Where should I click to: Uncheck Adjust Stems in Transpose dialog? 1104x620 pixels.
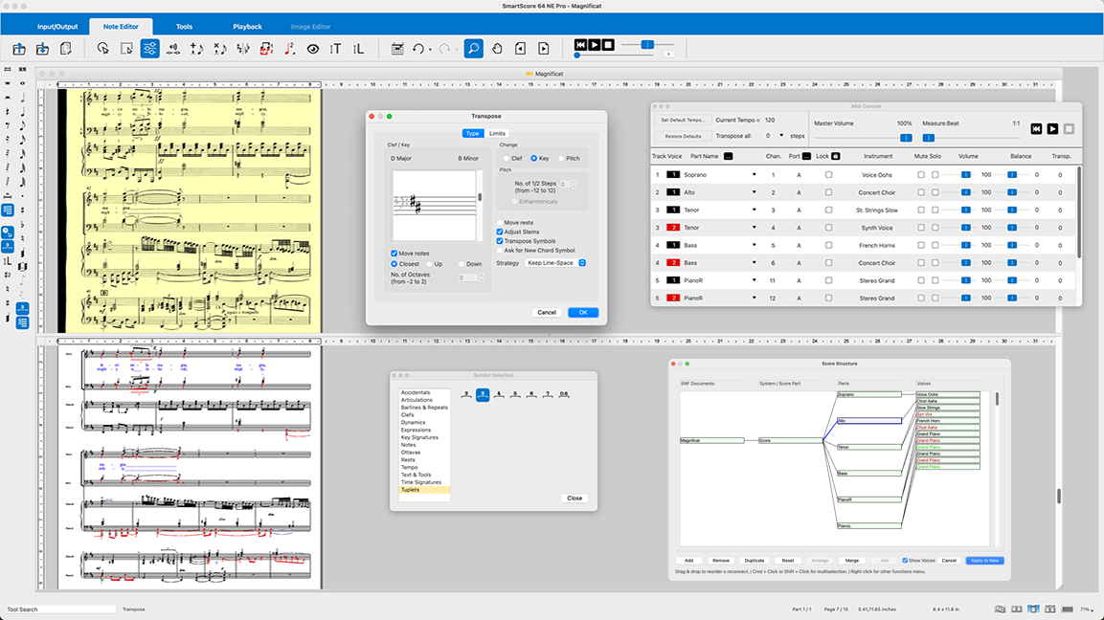[498, 231]
